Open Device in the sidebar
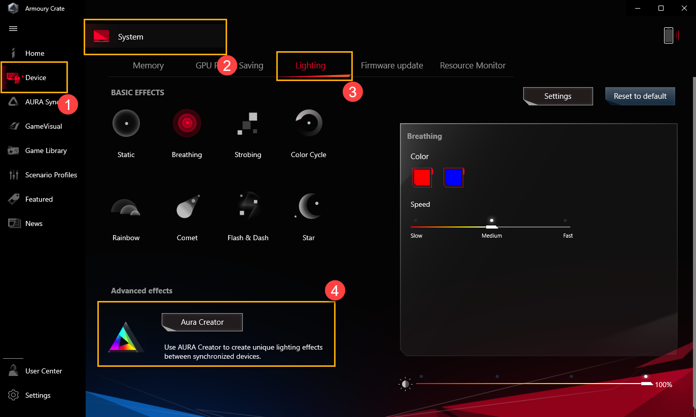Screen dimensions: 696x417 click(x=34, y=78)
